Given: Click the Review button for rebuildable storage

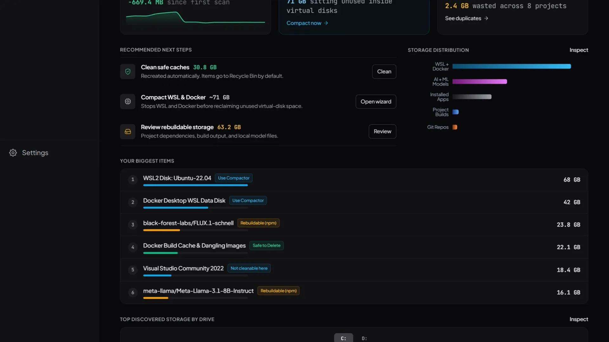Looking at the screenshot, I should pyautogui.click(x=382, y=131).
